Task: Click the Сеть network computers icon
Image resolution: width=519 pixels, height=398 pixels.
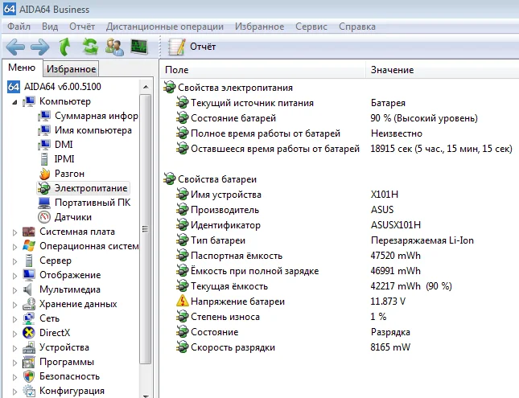Action: click(x=29, y=318)
